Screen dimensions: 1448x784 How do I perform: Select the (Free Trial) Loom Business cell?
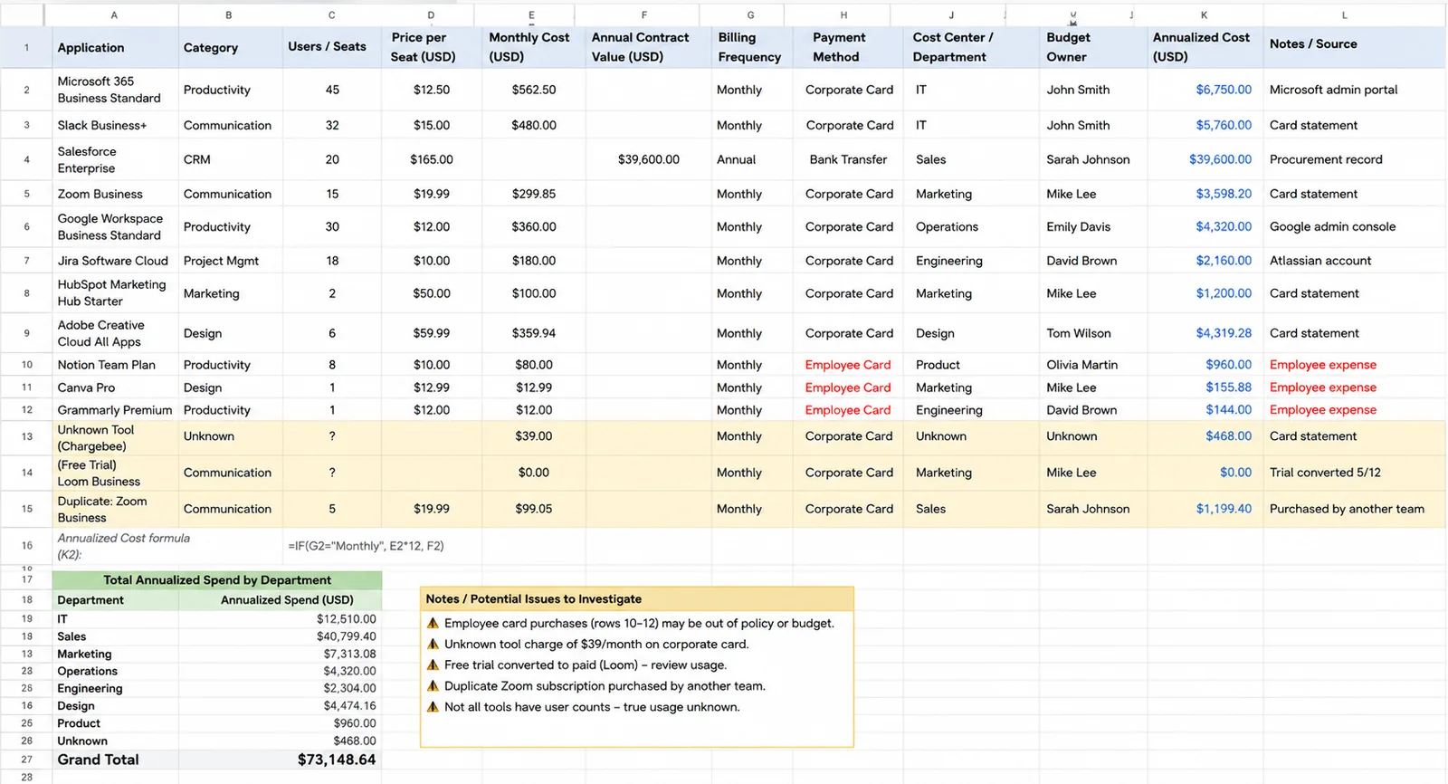click(115, 473)
